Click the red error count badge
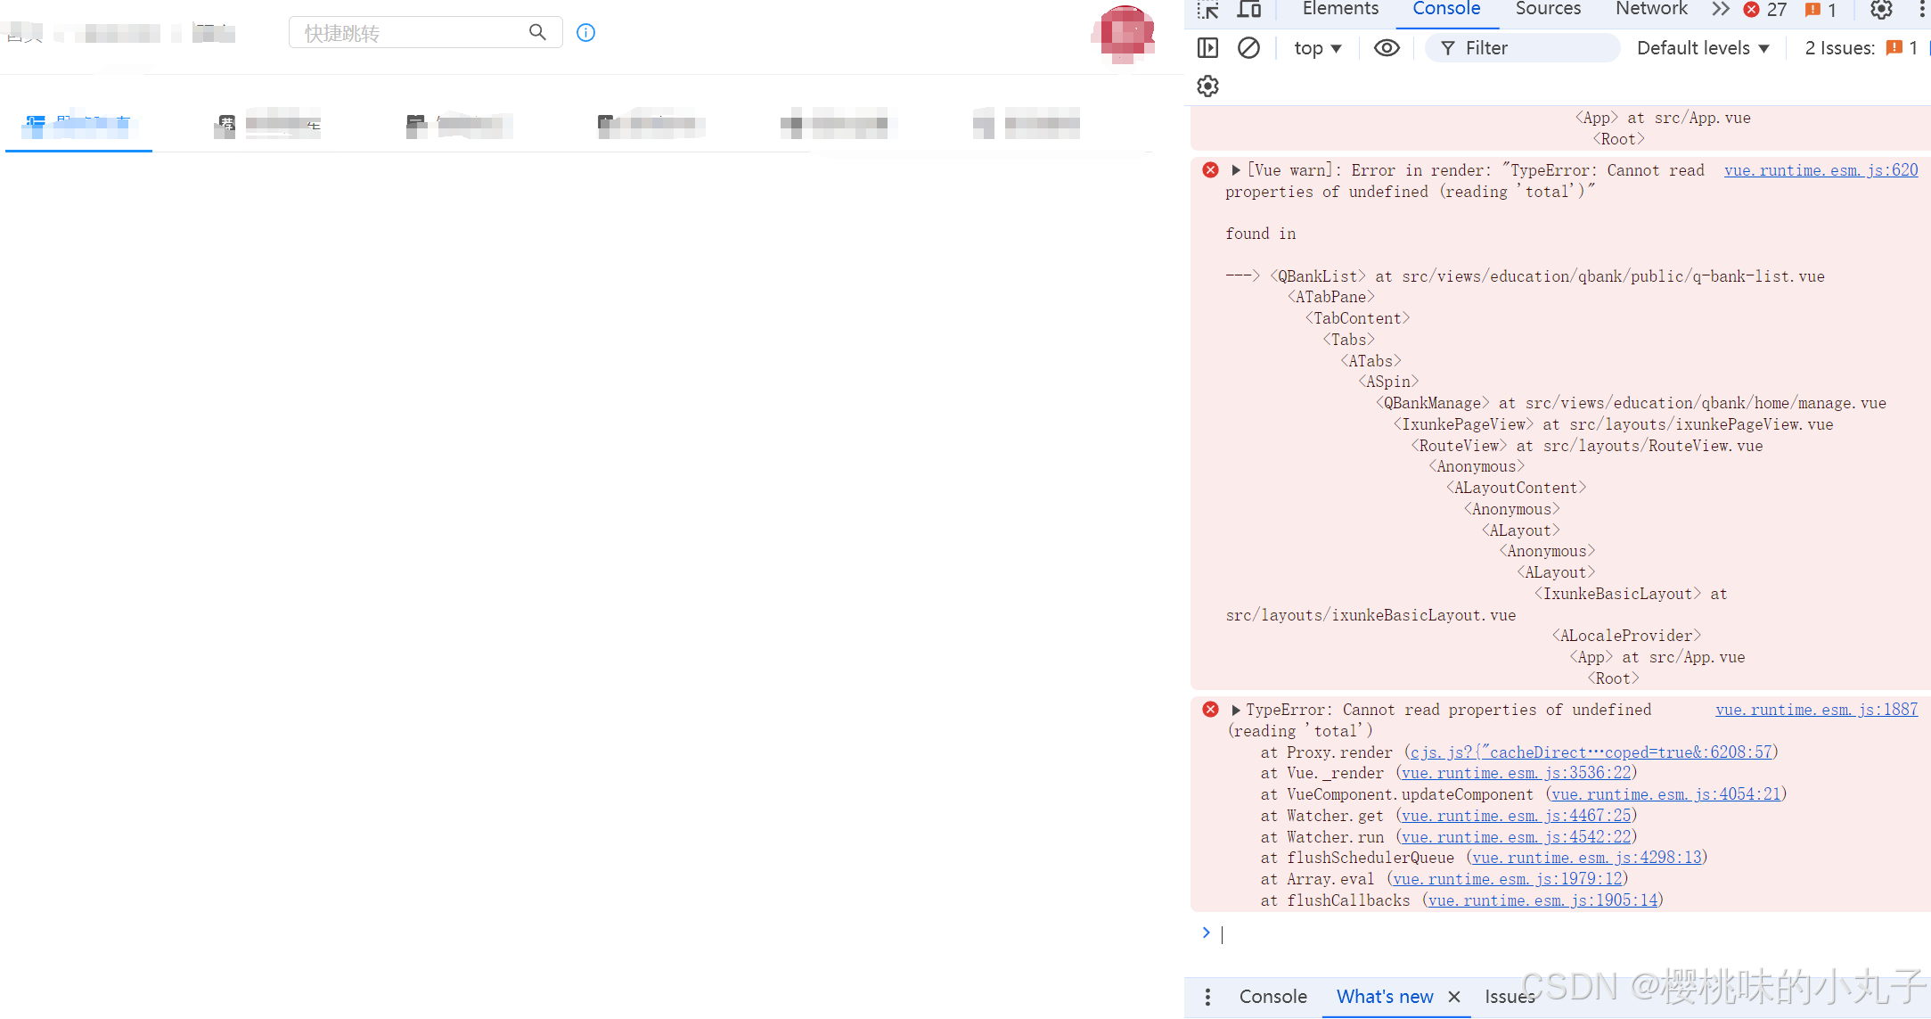The height and width of the screenshot is (1019, 1931). click(1764, 10)
